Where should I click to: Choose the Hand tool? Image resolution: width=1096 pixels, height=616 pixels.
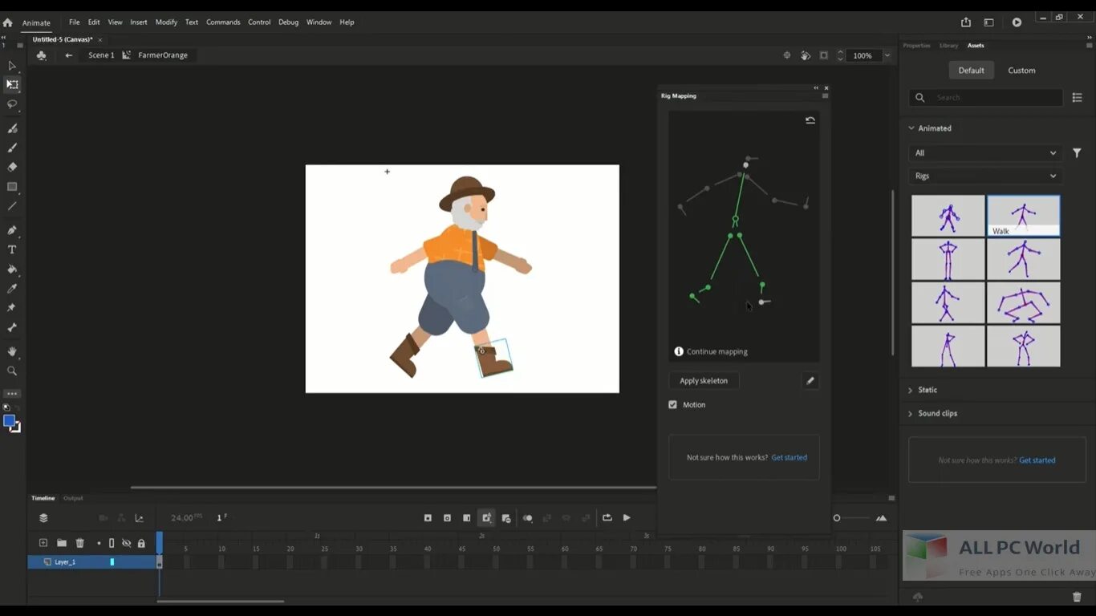click(12, 351)
